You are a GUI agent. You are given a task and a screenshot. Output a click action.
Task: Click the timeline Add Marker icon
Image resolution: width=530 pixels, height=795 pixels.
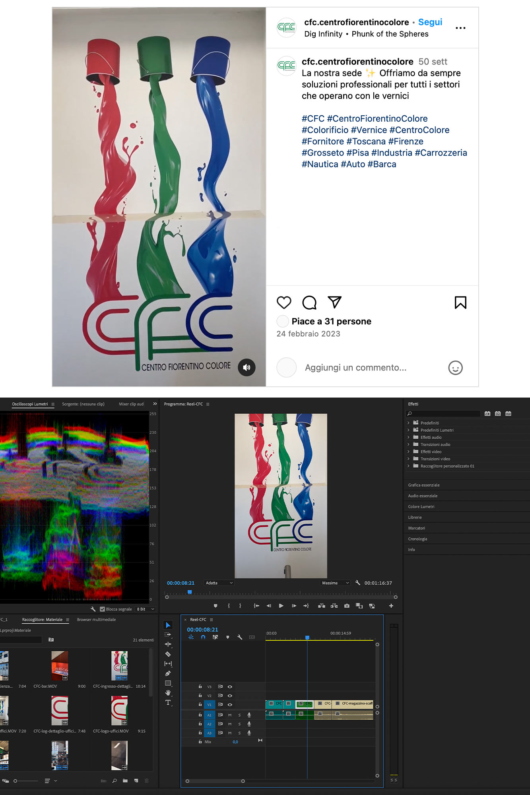tap(227, 637)
